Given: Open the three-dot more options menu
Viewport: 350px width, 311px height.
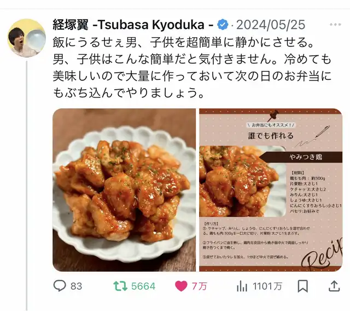Looking at the screenshot, I should click(x=335, y=25).
